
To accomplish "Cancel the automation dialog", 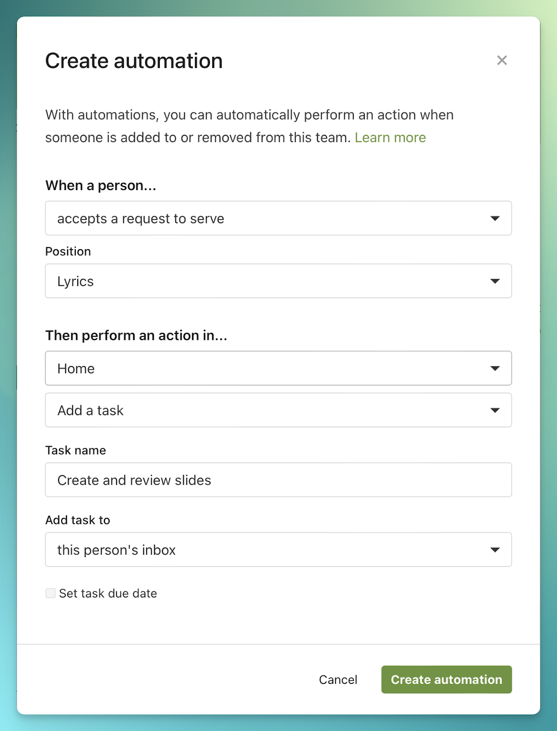I will tap(338, 679).
